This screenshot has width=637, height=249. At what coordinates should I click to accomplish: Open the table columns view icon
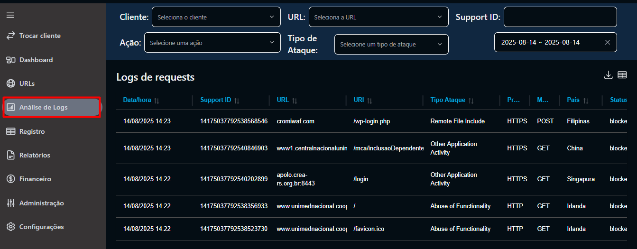(x=622, y=75)
